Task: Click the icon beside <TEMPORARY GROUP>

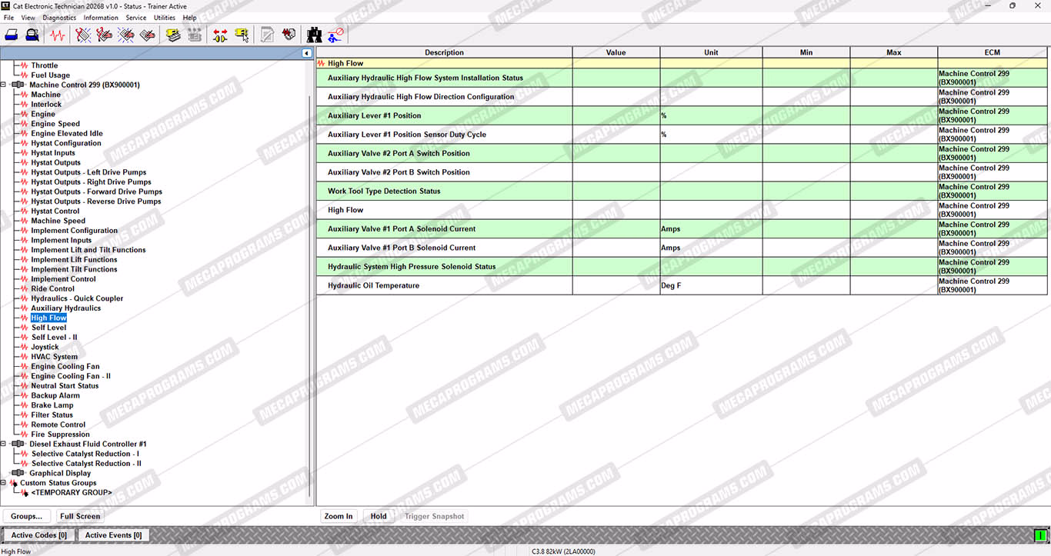Action: (x=25, y=493)
